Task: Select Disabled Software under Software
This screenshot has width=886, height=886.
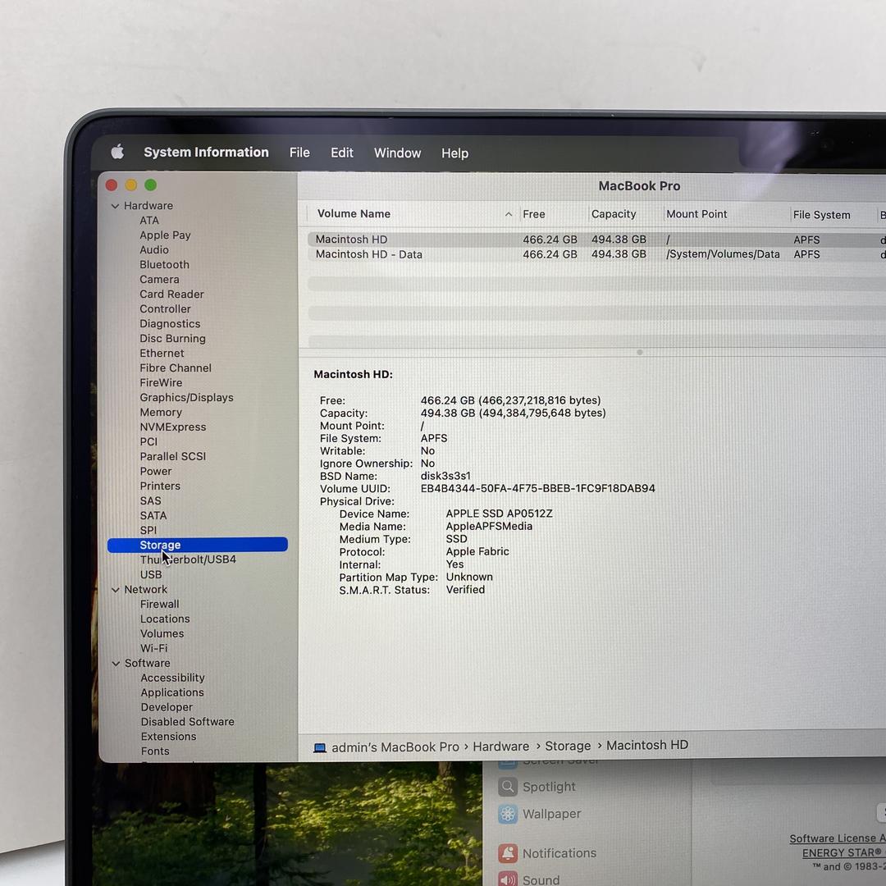Action: pyautogui.click(x=188, y=722)
